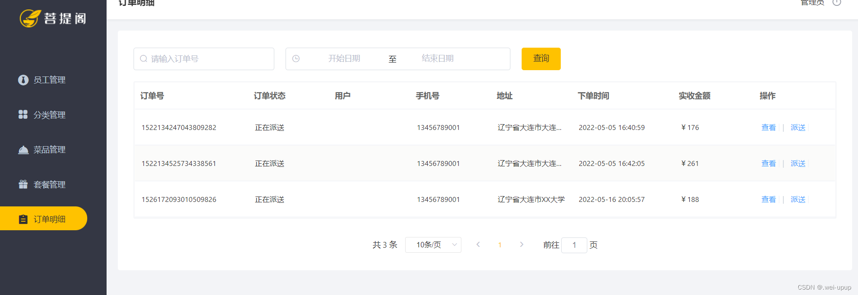Click 查看 for order 1522134247043809282
This screenshot has width=858, height=295.
(769, 128)
